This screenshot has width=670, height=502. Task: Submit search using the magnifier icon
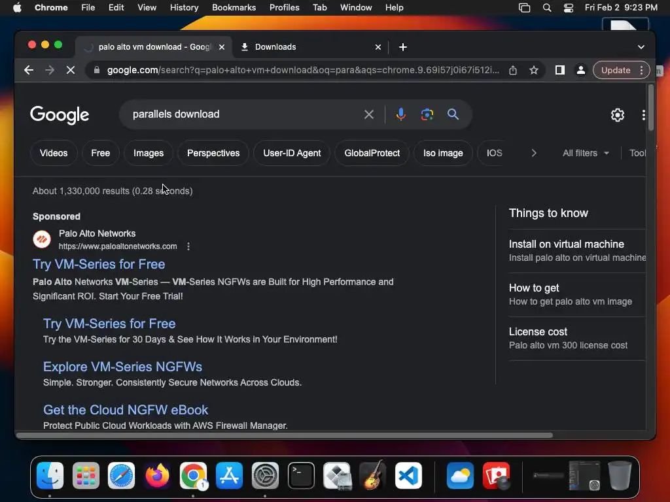[x=453, y=114]
